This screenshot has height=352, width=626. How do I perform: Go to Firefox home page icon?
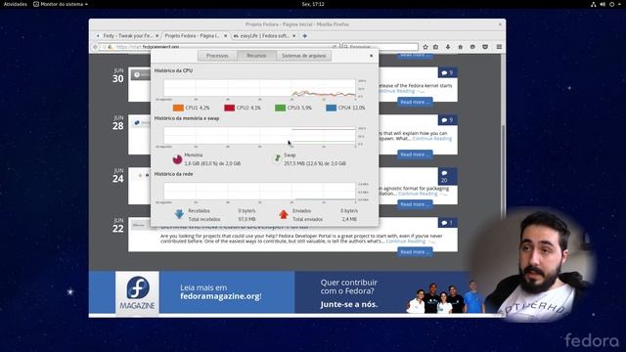461,47
